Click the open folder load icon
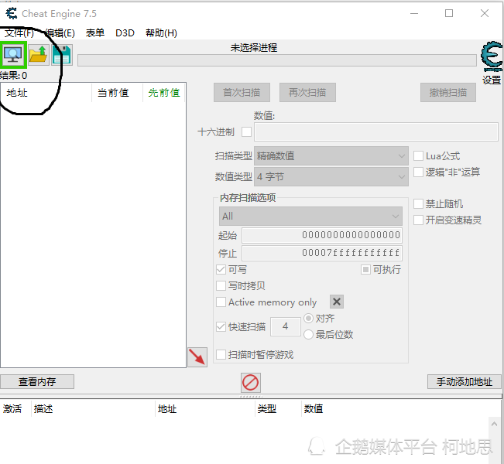Viewport: 504px width, 464px height. [x=38, y=55]
